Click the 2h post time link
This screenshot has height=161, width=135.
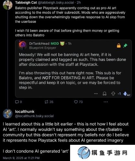(79, 3)
